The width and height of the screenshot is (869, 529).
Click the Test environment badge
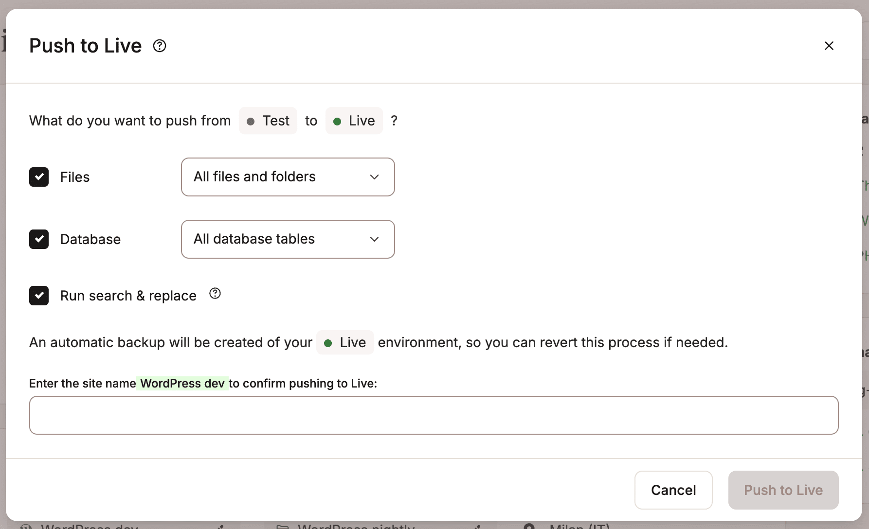tap(268, 121)
